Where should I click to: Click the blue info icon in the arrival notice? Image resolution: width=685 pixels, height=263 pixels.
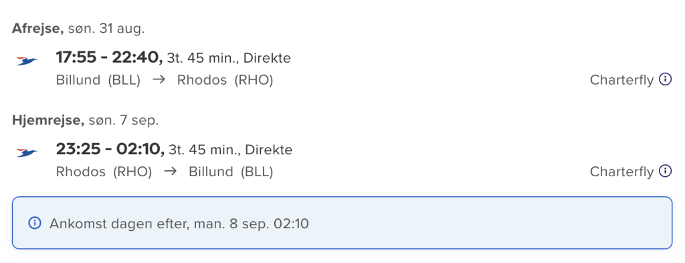click(x=35, y=224)
